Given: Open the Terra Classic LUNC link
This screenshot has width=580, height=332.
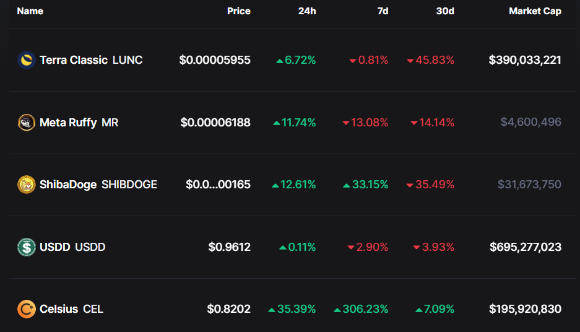Looking at the screenshot, I should click(x=91, y=60).
